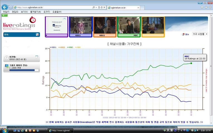The width and height of the screenshot is (213, 133).
Task: Select the agbnielsen.co.kr browser tab
Action: (x=123, y=8)
